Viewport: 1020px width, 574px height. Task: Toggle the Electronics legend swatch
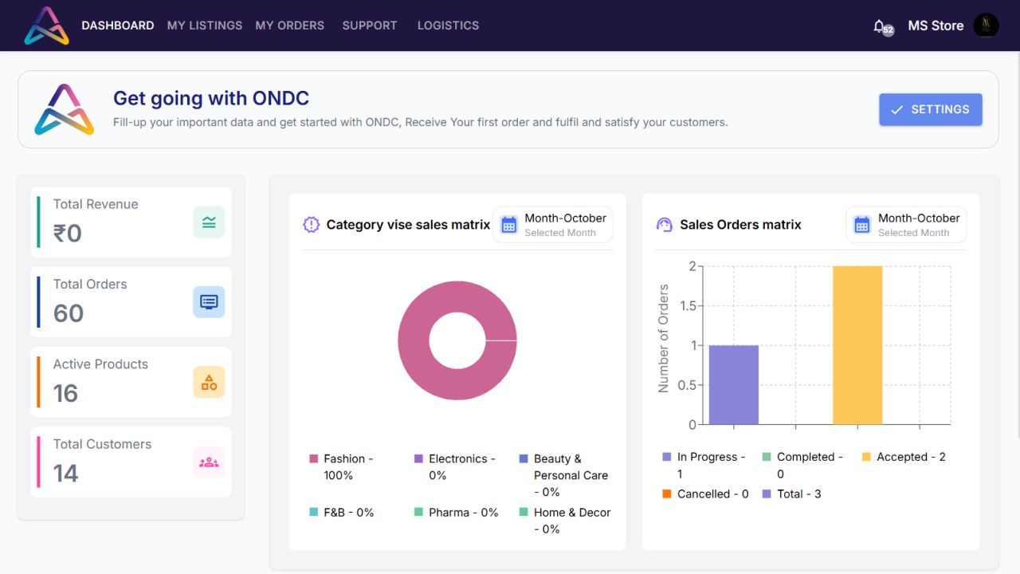click(418, 458)
